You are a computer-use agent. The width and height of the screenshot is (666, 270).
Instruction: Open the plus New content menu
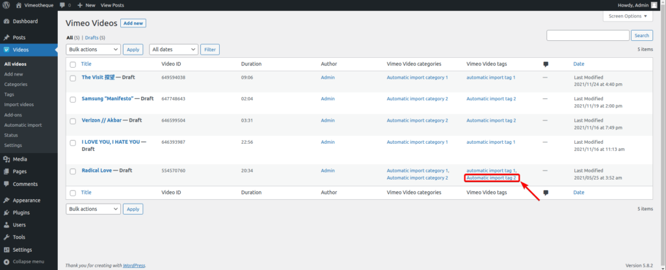[x=87, y=5]
